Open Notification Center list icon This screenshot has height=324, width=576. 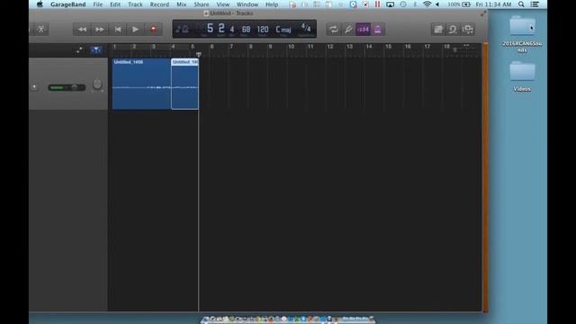coord(535,4)
